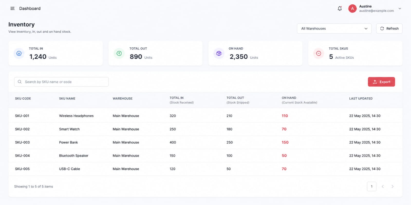Open the hamburger menu icon

tap(12, 8)
